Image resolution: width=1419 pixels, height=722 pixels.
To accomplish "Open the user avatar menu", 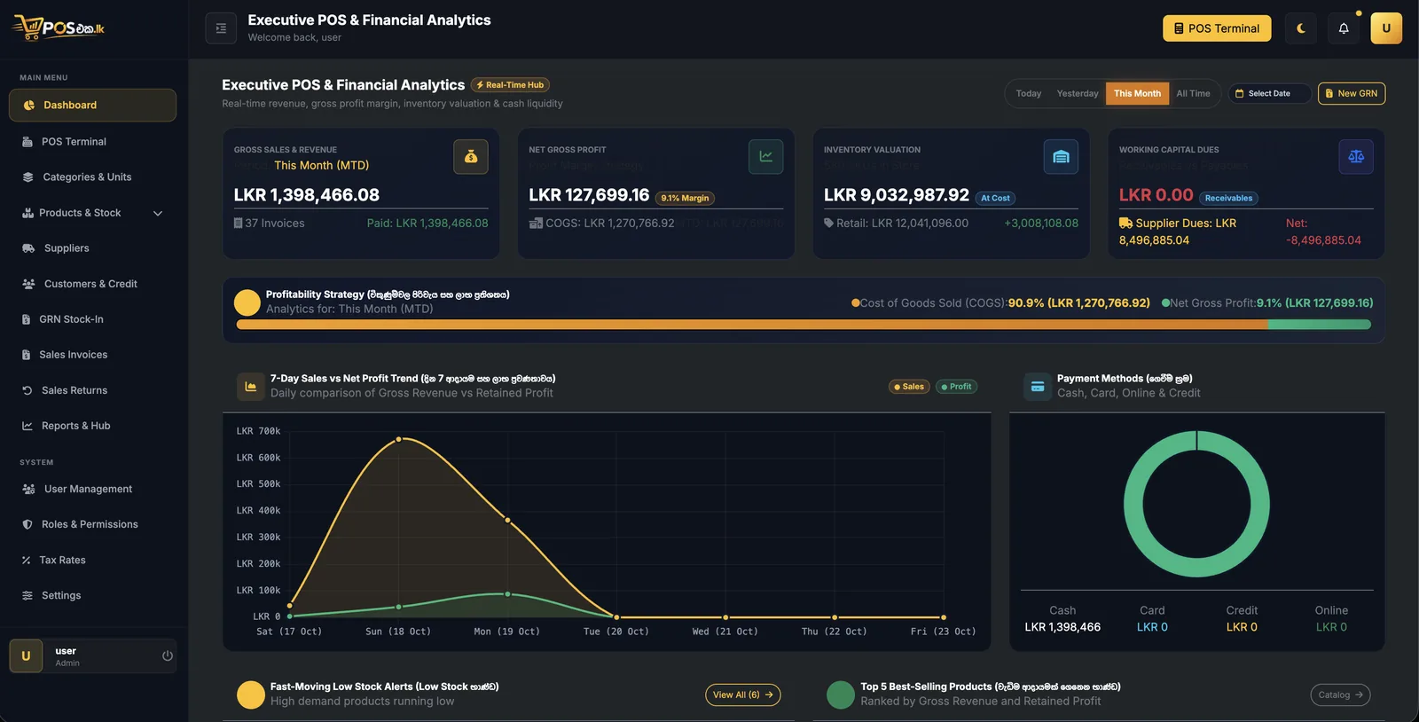I will tap(1386, 28).
